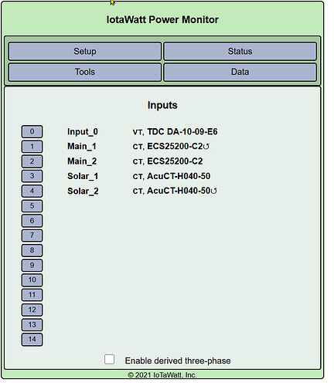Click the Solar_1 name
The height and width of the screenshot is (386, 334).
point(83,176)
